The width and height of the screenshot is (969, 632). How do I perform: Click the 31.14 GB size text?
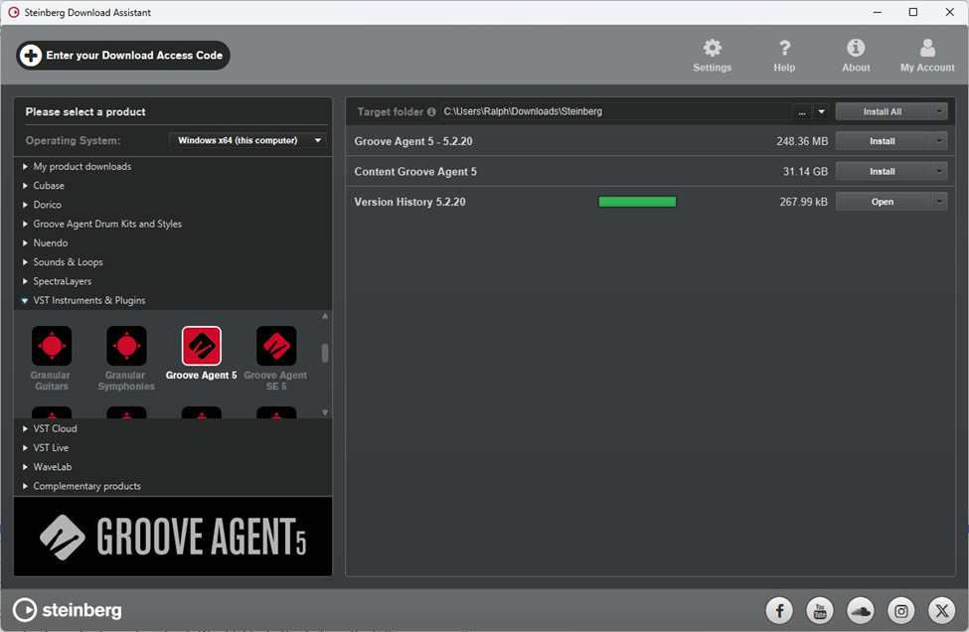(805, 172)
